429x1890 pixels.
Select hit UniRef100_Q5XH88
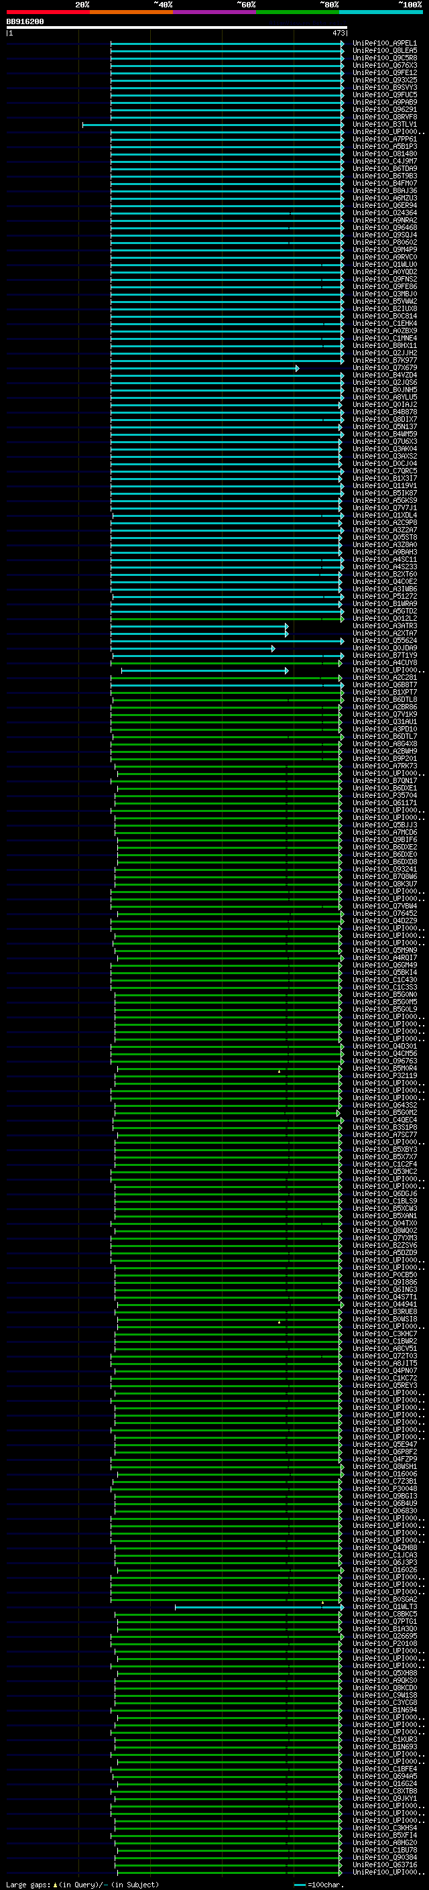384,1673
